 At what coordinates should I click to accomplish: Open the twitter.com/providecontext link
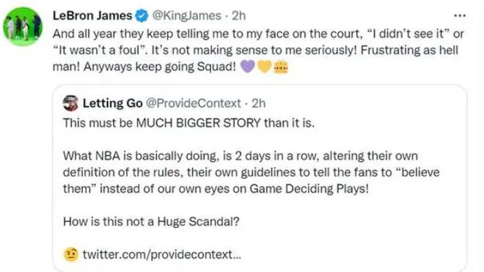point(162,254)
